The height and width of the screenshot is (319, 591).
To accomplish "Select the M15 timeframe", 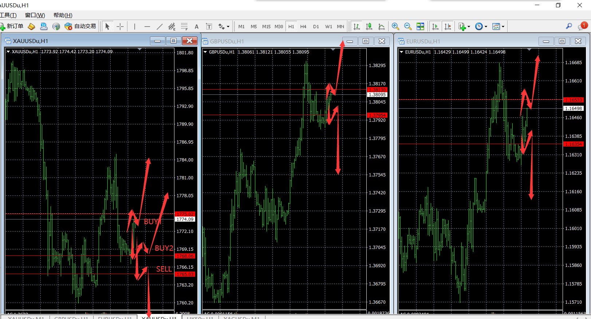I will [266, 26].
